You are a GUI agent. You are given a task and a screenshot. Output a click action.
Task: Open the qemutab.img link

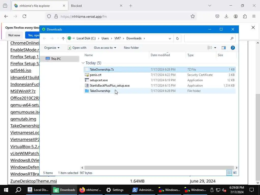23,119
